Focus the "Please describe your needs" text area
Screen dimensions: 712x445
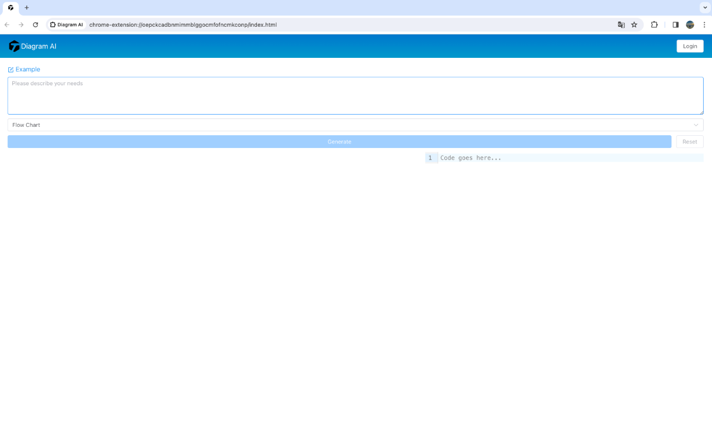point(355,96)
